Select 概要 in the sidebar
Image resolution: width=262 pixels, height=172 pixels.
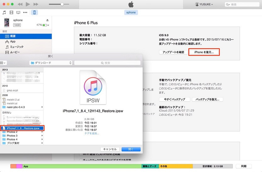point(26,36)
